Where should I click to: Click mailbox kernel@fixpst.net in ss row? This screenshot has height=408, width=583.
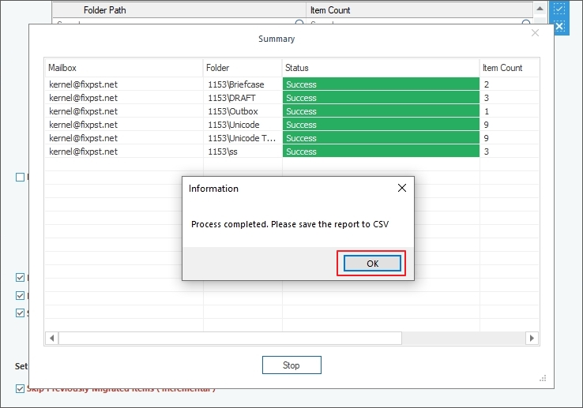[83, 152]
